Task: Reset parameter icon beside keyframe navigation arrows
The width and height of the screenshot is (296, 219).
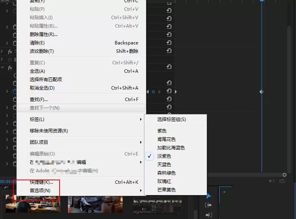Action: pos(169,91)
